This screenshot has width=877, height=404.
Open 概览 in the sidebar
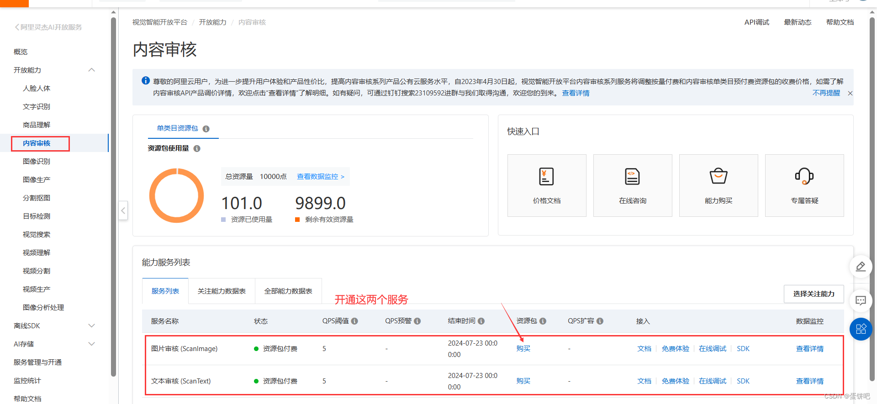tap(21, 52)
